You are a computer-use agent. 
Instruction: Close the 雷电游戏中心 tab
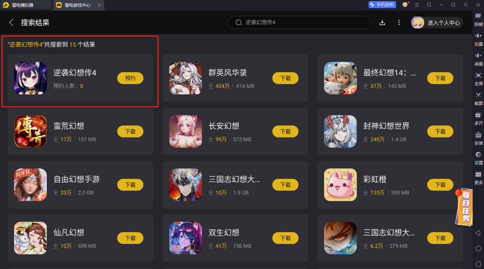[99, 5]
